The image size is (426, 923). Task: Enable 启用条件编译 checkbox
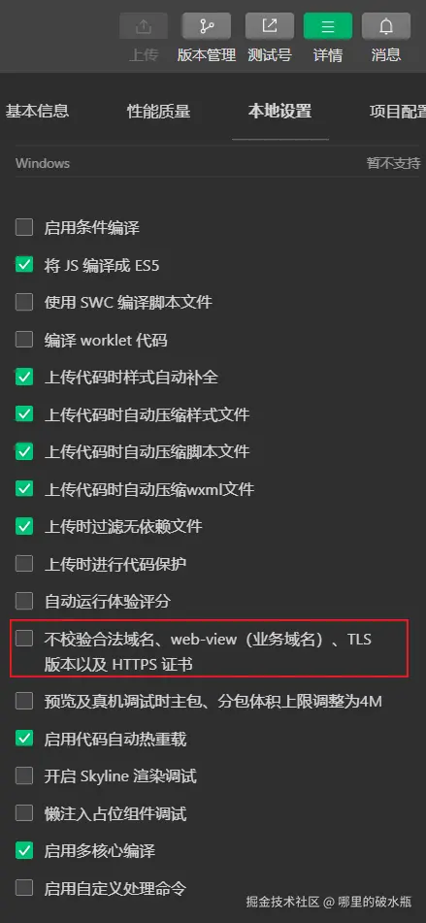(24, 227)
